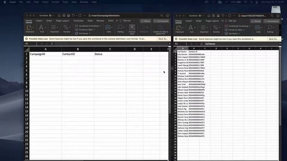Open Number group in report window ribbon

coord(216,29)
